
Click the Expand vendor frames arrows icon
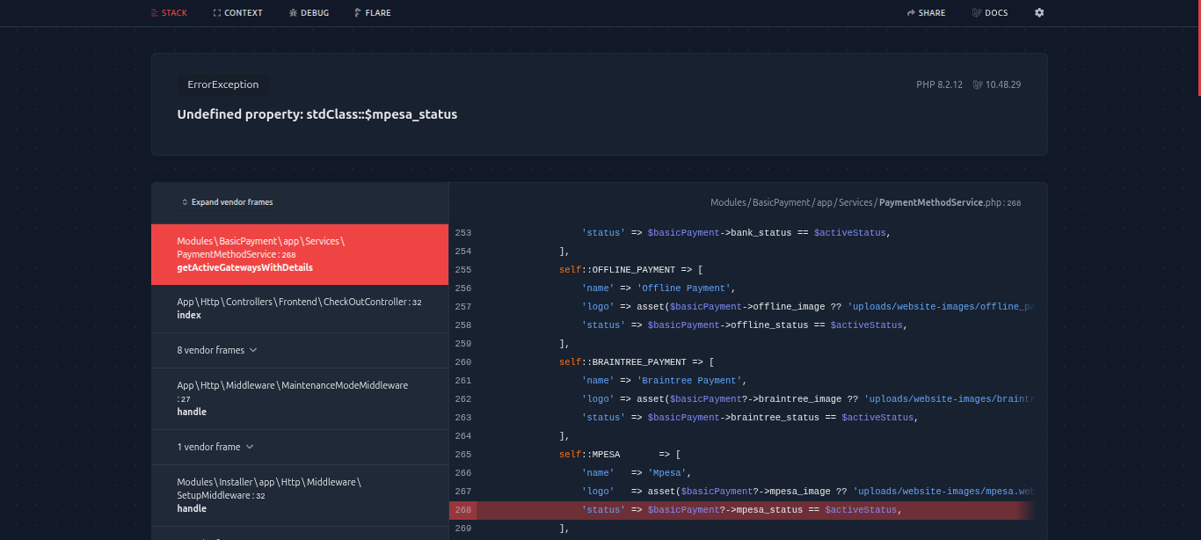click(x=185, y=202)
